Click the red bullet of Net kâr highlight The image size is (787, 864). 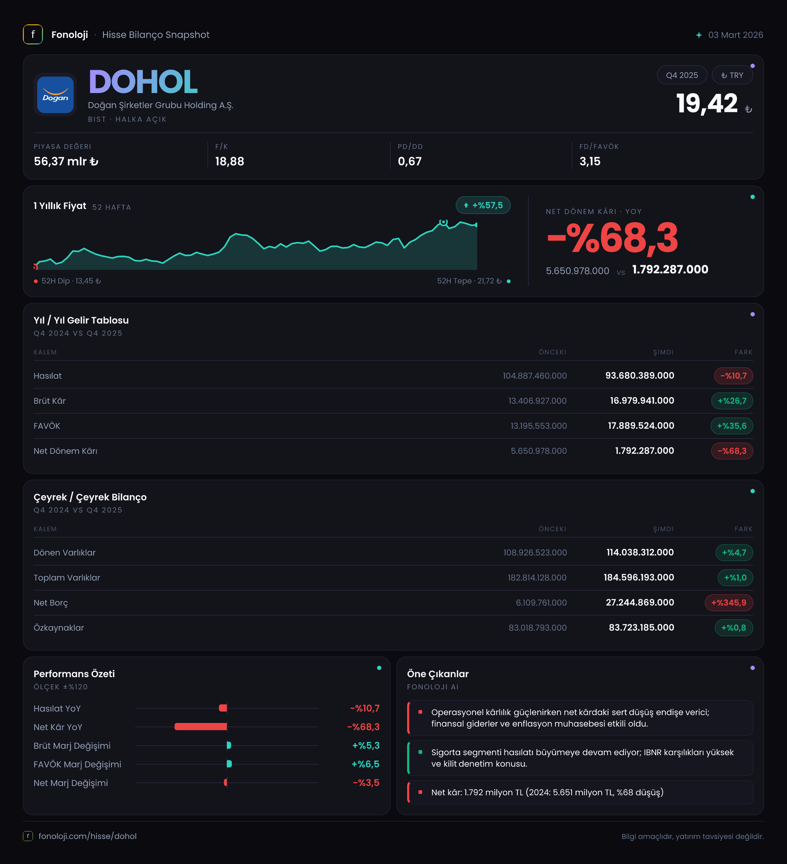point(420,792)
